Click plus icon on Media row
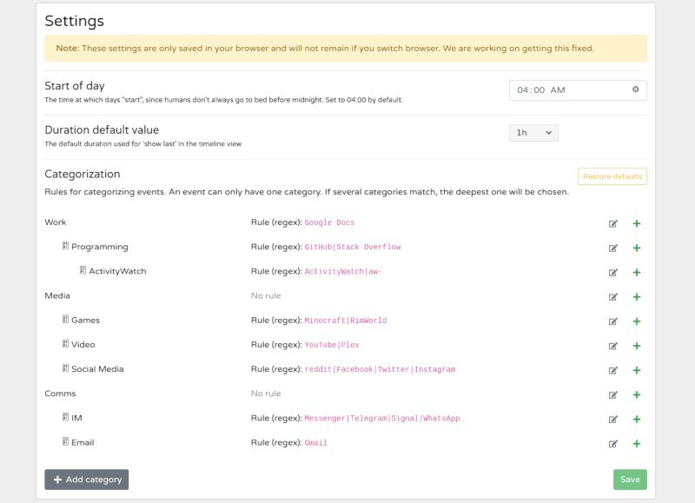The image size is (695, 503). [637, 296]
